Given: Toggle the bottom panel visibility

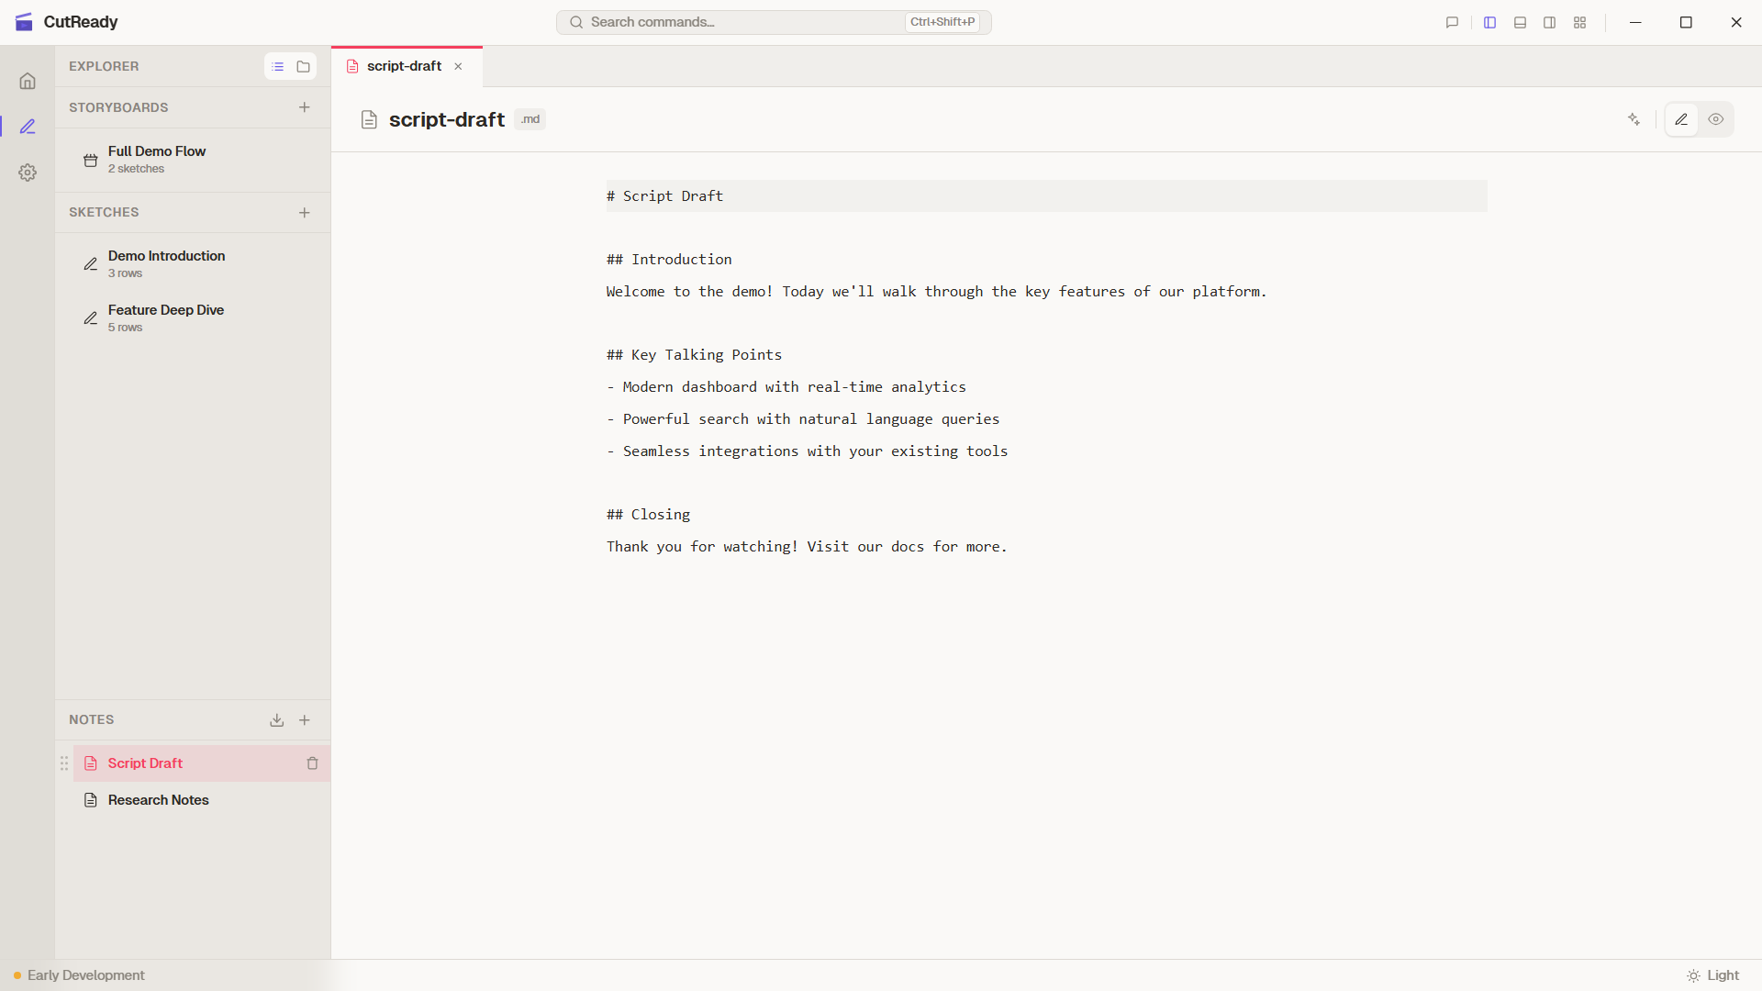Looking at the screenshot, I should (1520, 22).
